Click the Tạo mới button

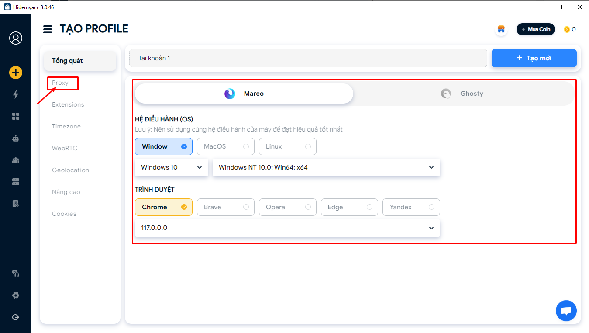click(x=534, y=58)
